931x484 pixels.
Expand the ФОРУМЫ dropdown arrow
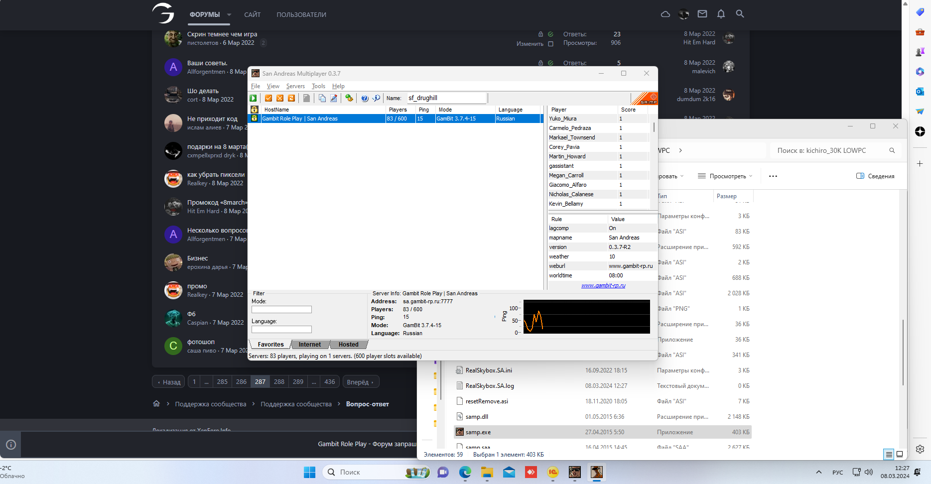[x=229, y=15]
